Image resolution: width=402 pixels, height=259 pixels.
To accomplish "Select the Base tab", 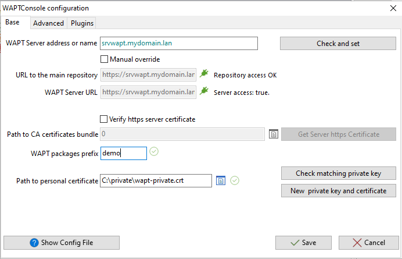I will pyautogui.click(x=12, y=22).
